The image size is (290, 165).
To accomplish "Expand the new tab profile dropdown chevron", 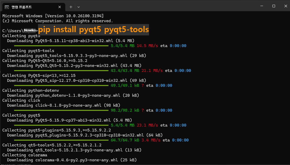I will pyautogui.click(x=79, y=7).
